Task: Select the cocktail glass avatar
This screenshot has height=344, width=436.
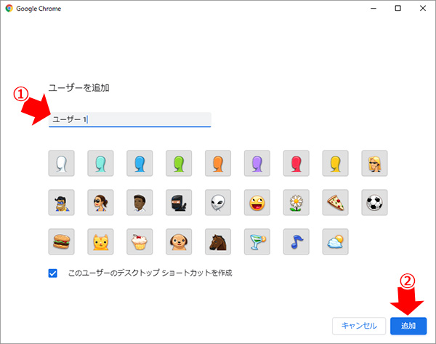Action: (x=257, y=239)
